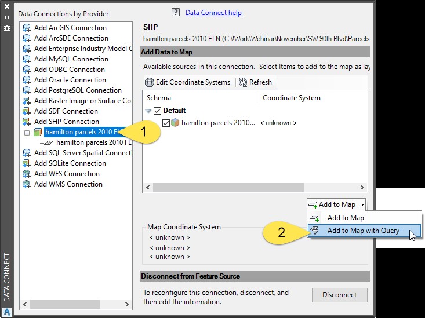Click the Add ArcGIS Connection icon

click(27, 28)
